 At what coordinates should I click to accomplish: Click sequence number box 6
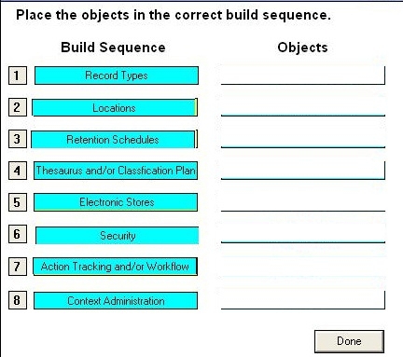[x=18, y=234]
